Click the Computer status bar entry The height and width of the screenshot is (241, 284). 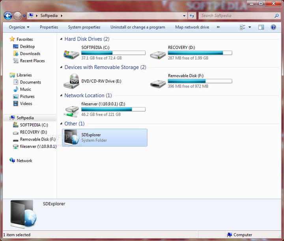(x=239, y=235)
